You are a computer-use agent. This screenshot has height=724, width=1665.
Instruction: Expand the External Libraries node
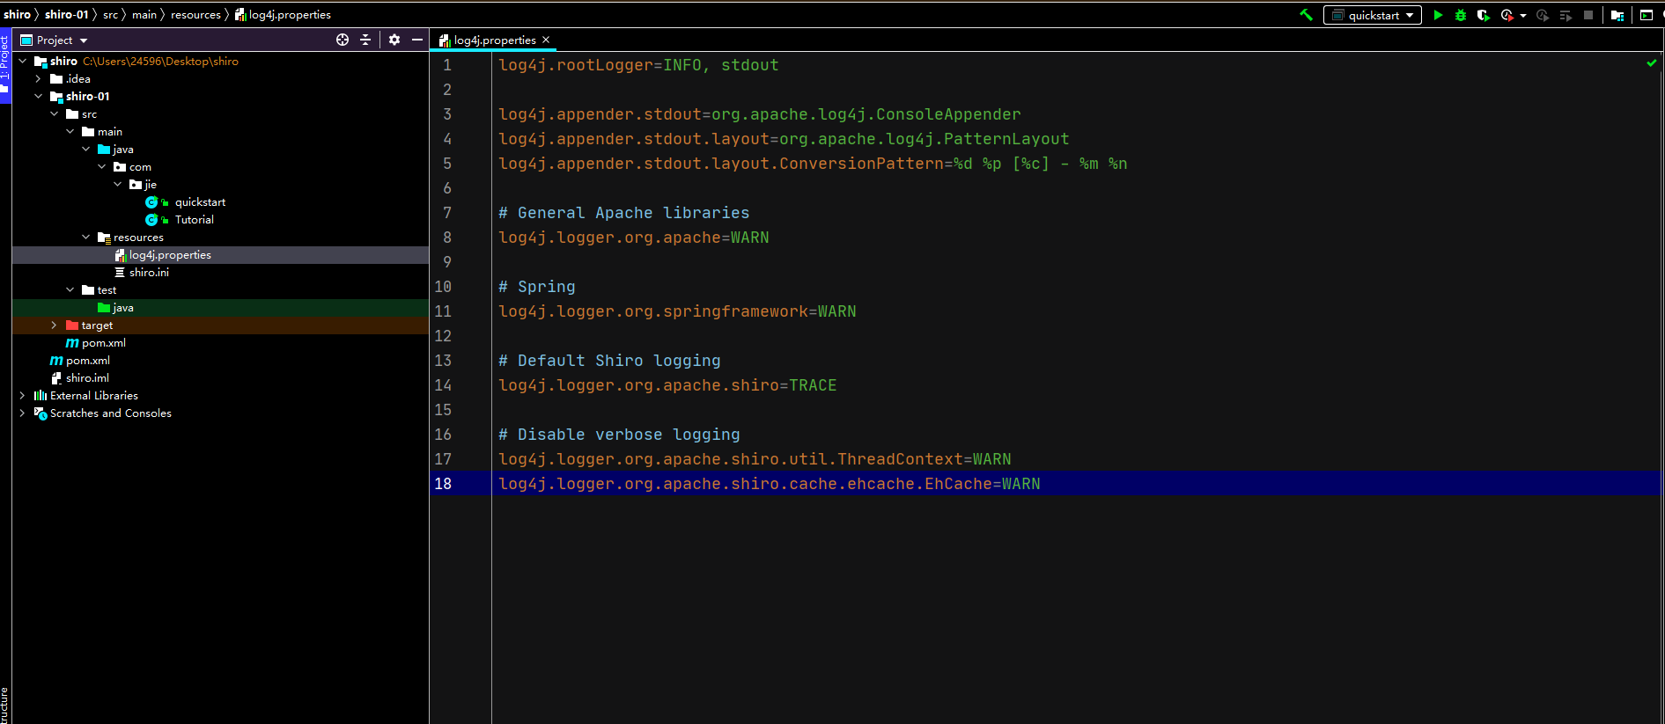[22, 396]
